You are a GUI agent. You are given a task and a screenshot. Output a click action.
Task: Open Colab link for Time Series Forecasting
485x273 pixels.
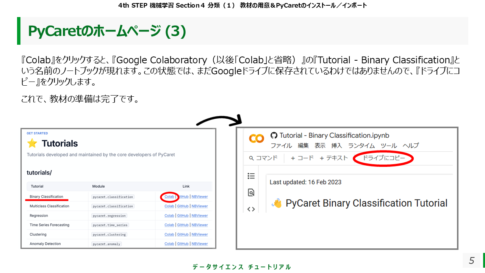pos(169,225)
